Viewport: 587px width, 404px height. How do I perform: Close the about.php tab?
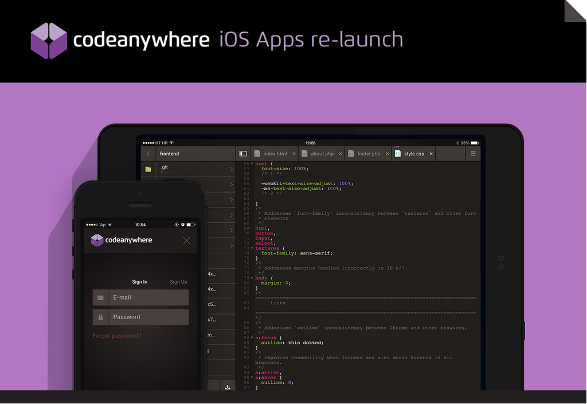[x=341, y=154]
